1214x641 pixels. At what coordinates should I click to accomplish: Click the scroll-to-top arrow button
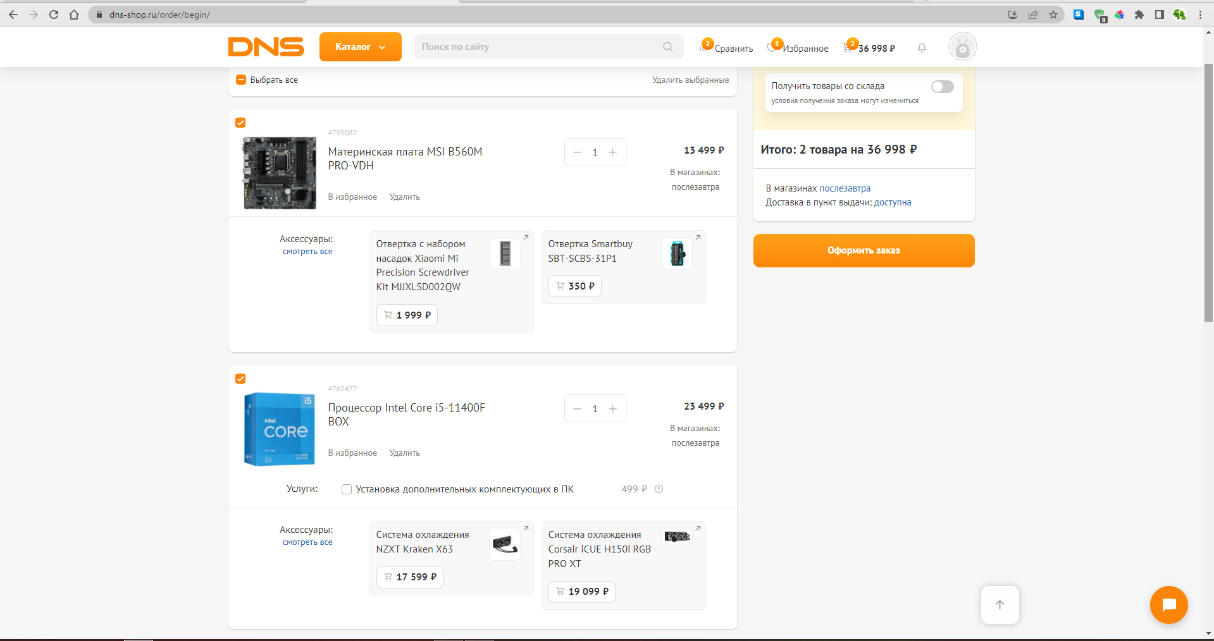click(1000, 605)
